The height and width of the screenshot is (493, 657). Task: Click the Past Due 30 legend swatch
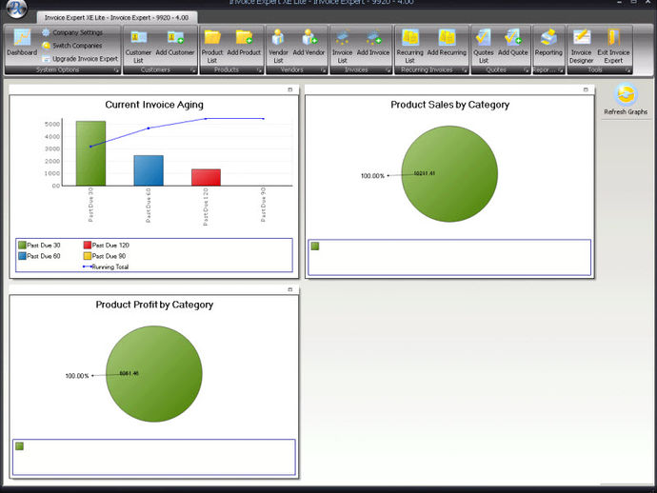point(22,245)
